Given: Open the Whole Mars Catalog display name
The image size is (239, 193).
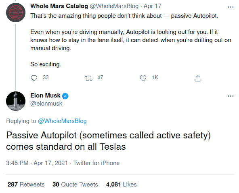Looking at the screenshot, I should [59, 6].
